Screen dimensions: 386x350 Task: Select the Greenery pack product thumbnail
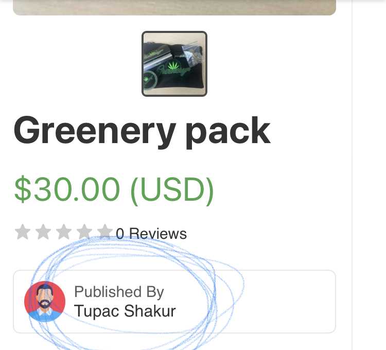pos(174,64)
